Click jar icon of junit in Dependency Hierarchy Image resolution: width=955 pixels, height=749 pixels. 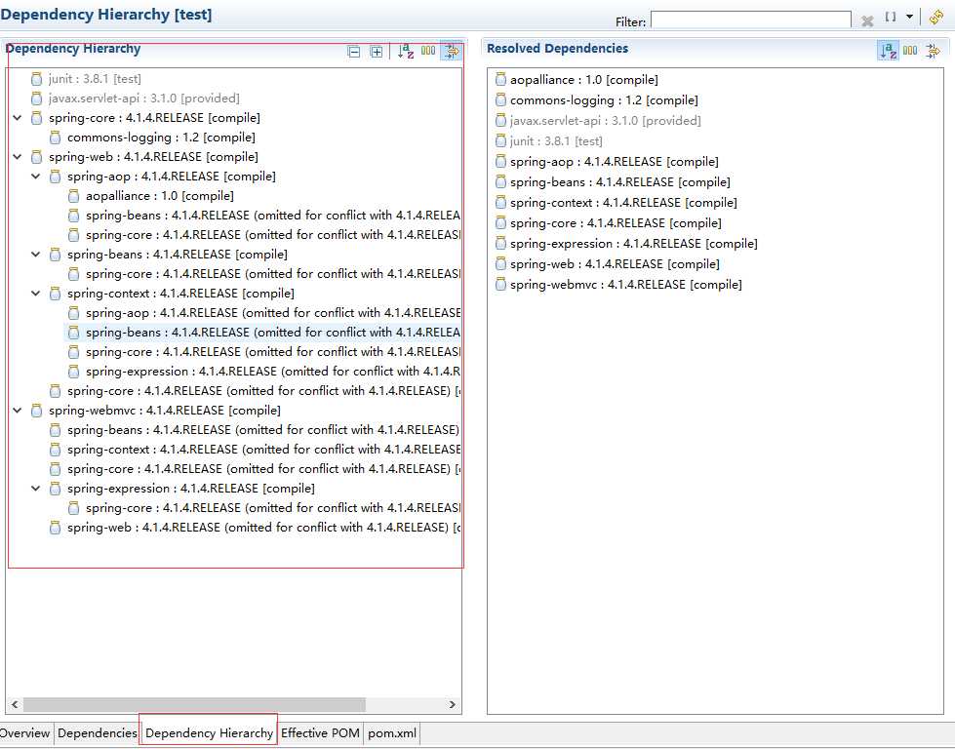pyautogui.click(x=36, y=79)
